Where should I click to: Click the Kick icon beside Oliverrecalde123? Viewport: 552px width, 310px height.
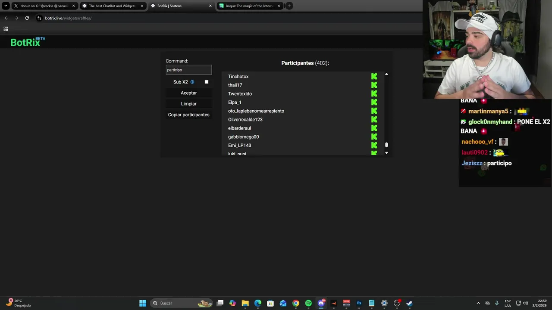click(374, 119)
